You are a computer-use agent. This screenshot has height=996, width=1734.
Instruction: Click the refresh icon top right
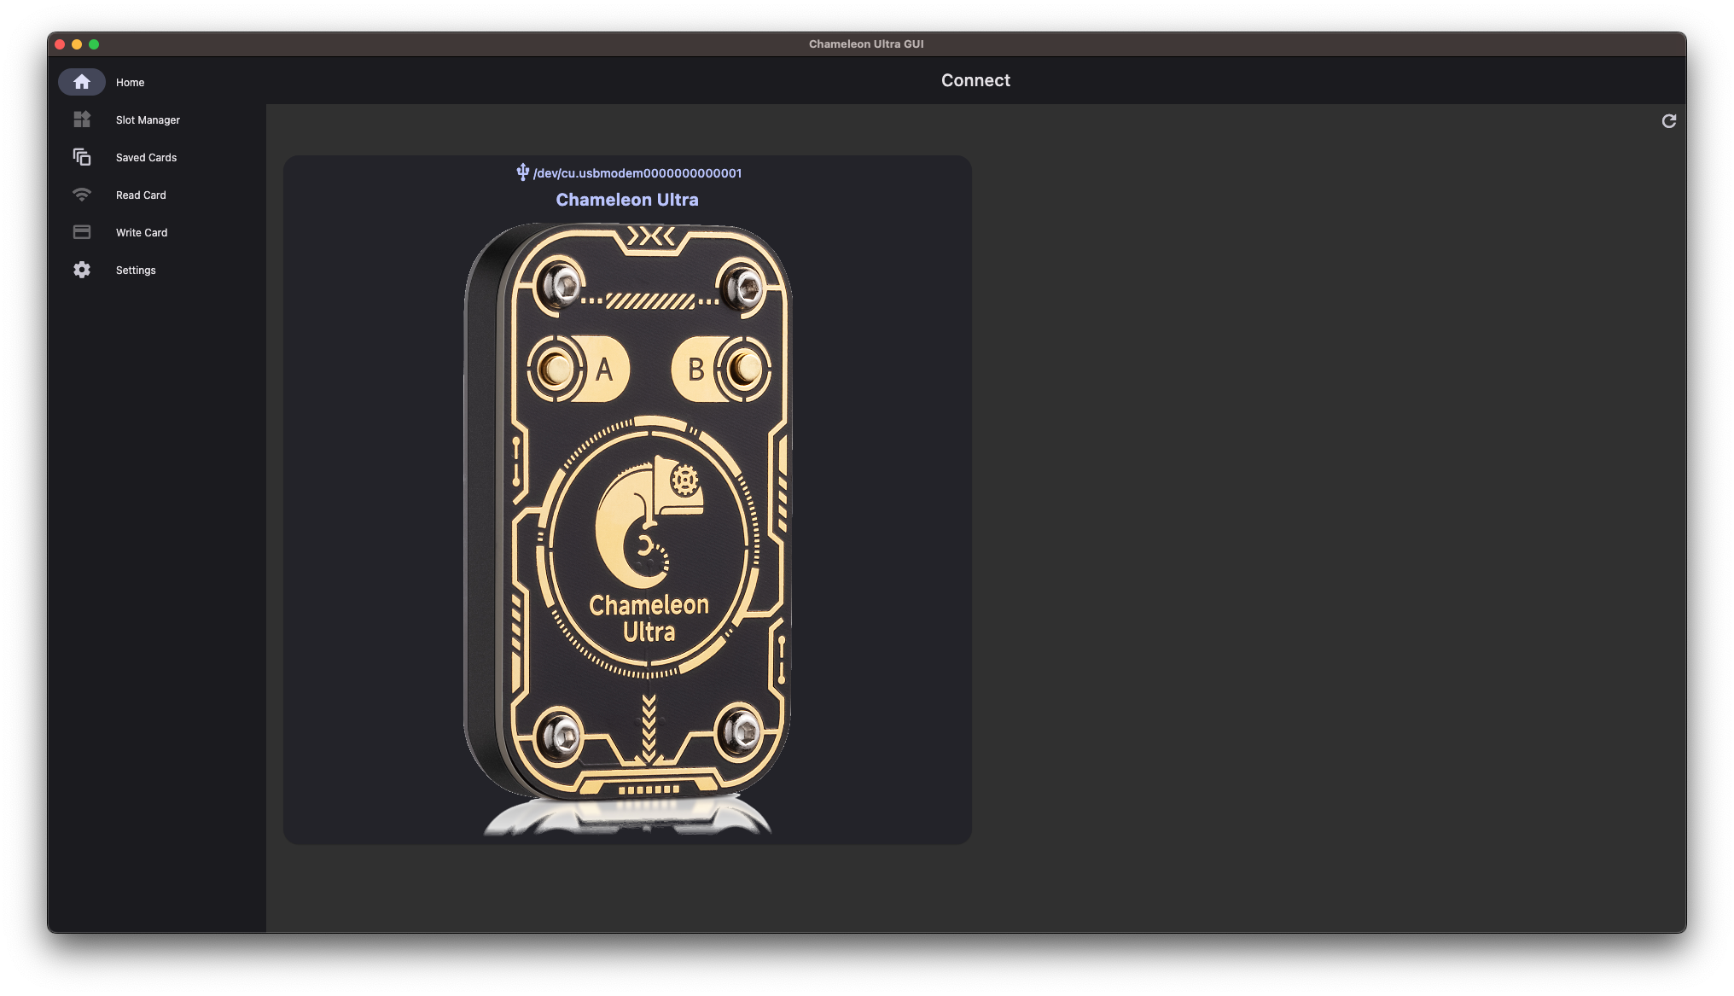[1668, 120]
